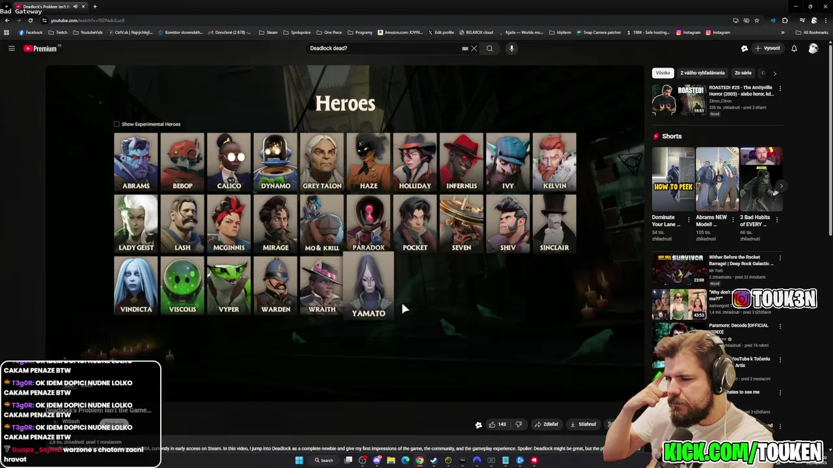Open the Spolupráce bookmarks folder
Viewport: 833px width, 468px height.
tap(297, 32)
